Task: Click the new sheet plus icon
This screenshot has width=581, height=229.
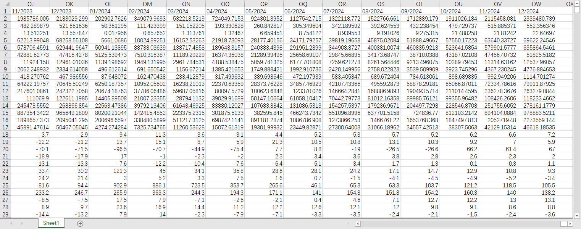Action: (80, 223)
